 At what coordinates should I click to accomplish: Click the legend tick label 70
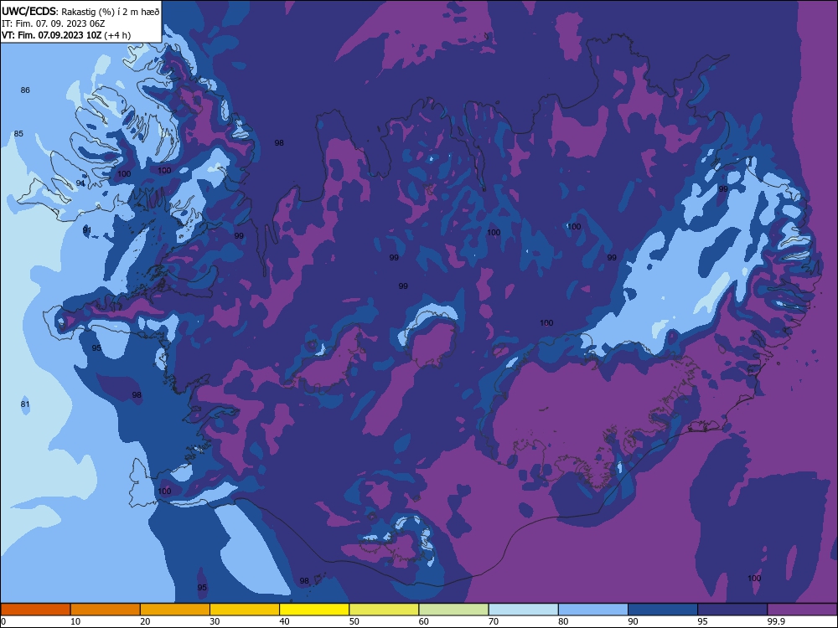tap(494, 621)
